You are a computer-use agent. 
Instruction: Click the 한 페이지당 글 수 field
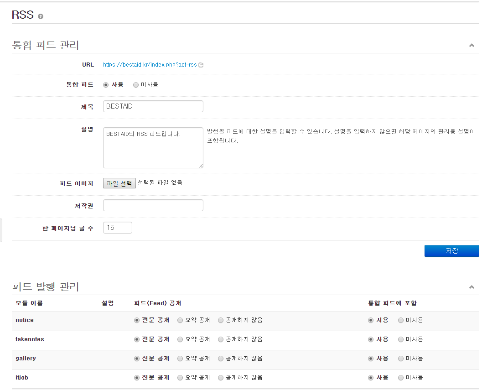click(118, 228)
